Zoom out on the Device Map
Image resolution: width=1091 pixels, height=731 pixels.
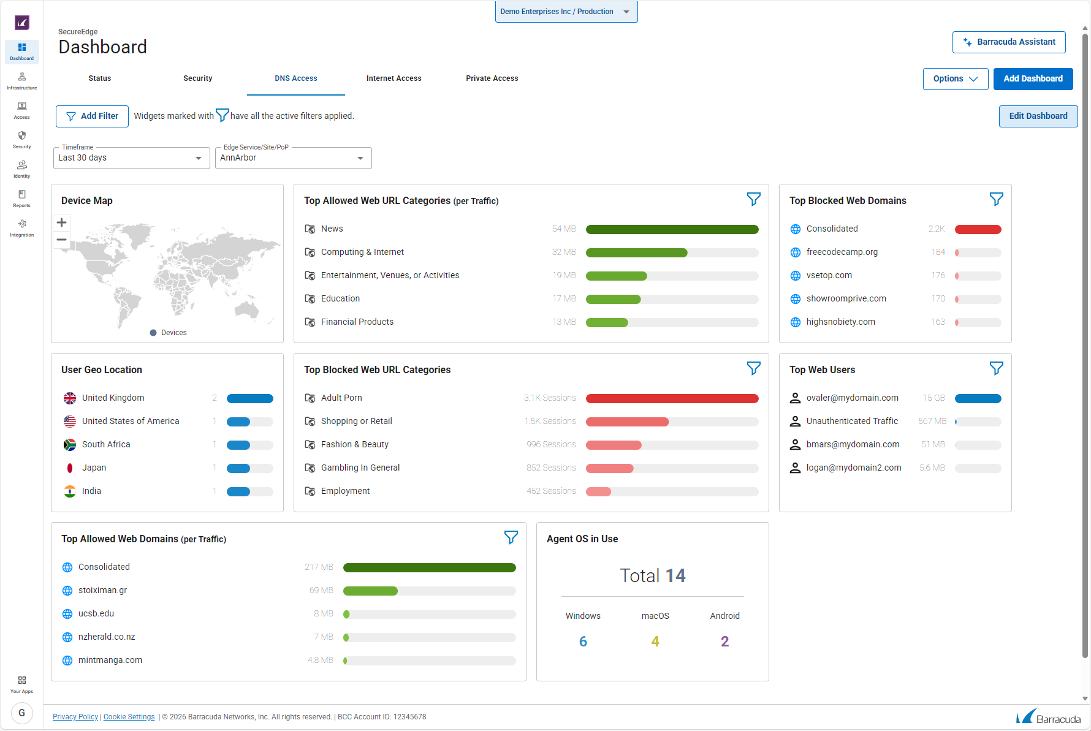[x=61, y=240]
